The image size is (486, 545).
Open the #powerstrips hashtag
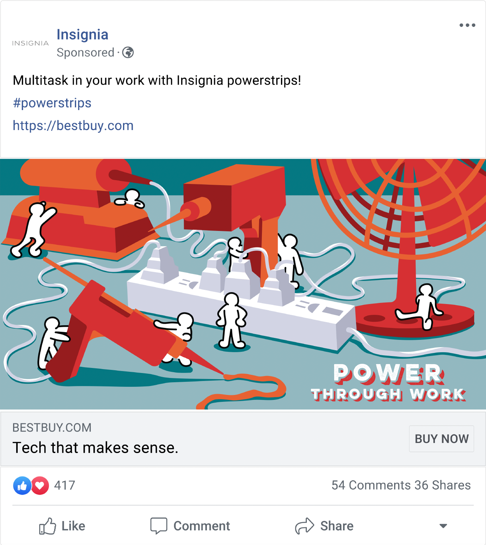click(52, 103)
